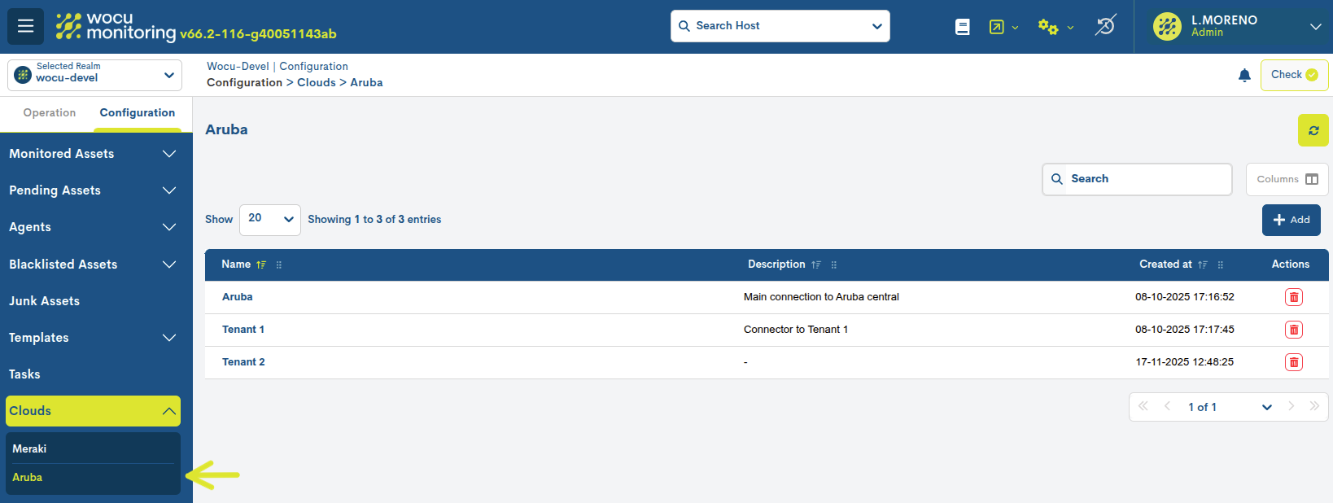Image resolution: width=1333 pixels, height=503 pixels.
Task: Toggle the auto-refresh disabled icon
Action: [1104, 26]
